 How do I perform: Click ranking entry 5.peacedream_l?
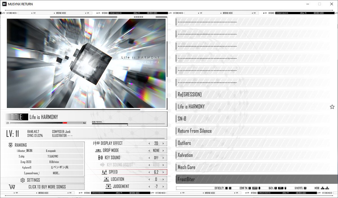point(32,173)
